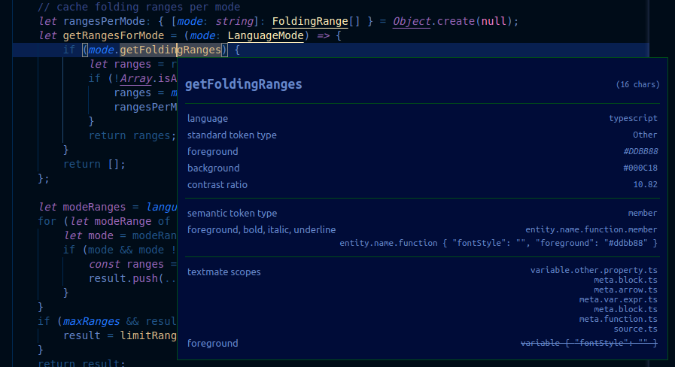This screenshot has width=675, height=367.
Task: Click the struck-through variable fontStyle rule
Action: coord(589,344)
